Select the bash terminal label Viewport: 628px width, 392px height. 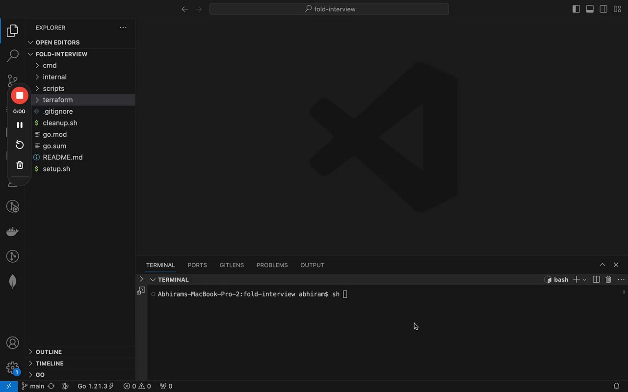tap(556, 280)
